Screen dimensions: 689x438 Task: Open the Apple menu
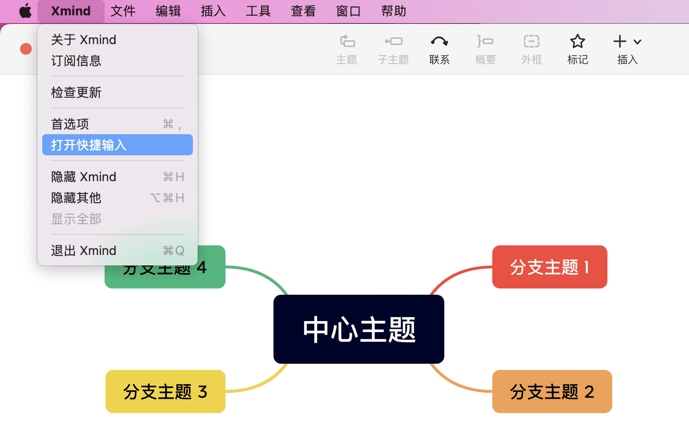coord(25,11)
